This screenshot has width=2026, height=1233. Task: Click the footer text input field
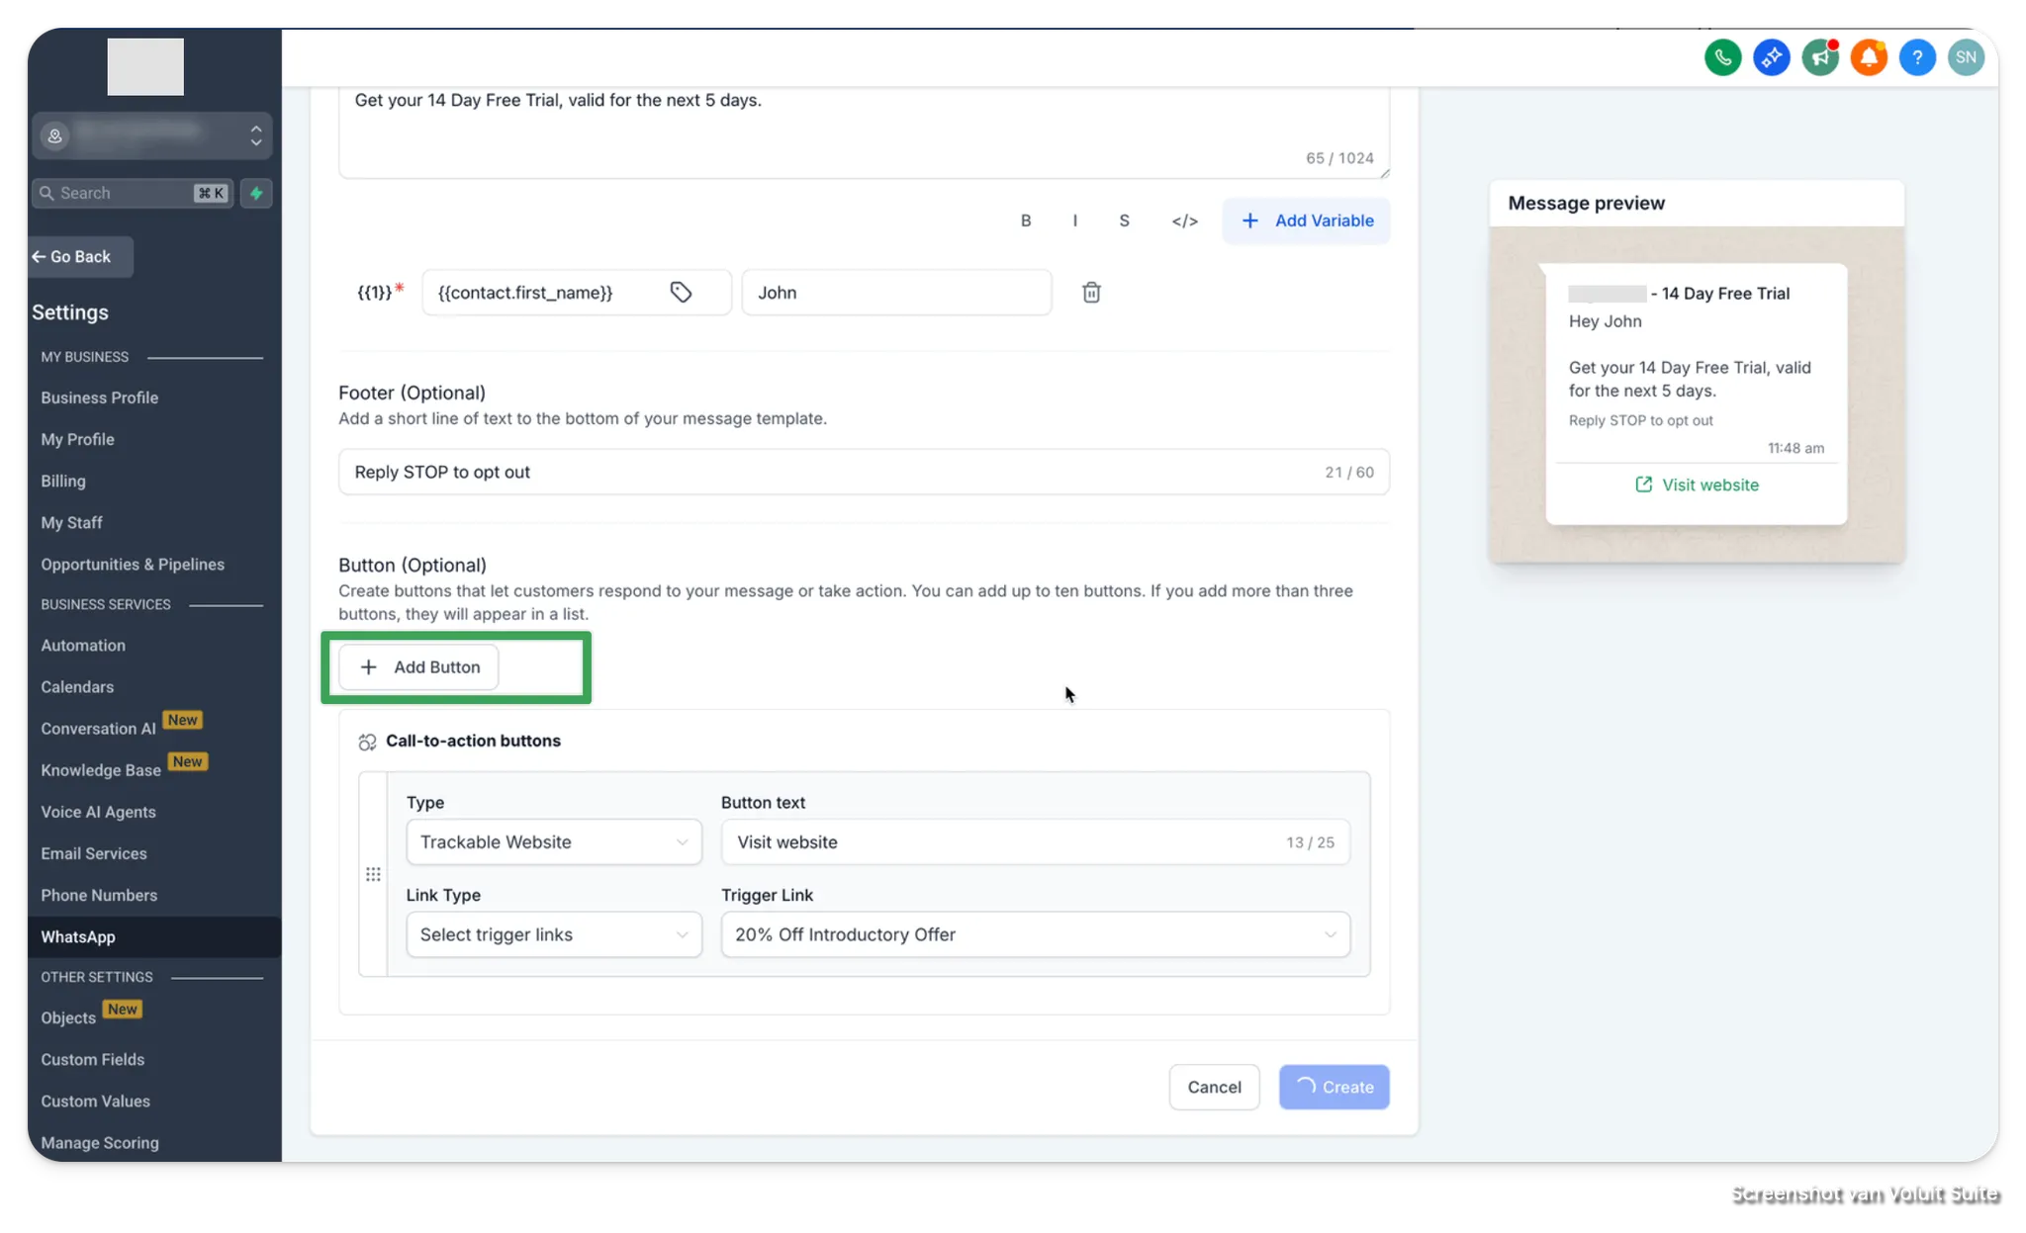(x=831, y=472)
